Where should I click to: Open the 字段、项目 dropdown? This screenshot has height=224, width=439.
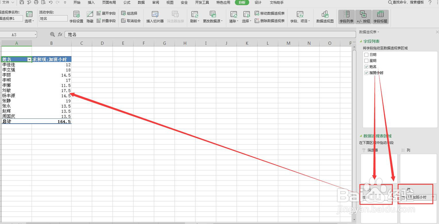click(300, 21)
